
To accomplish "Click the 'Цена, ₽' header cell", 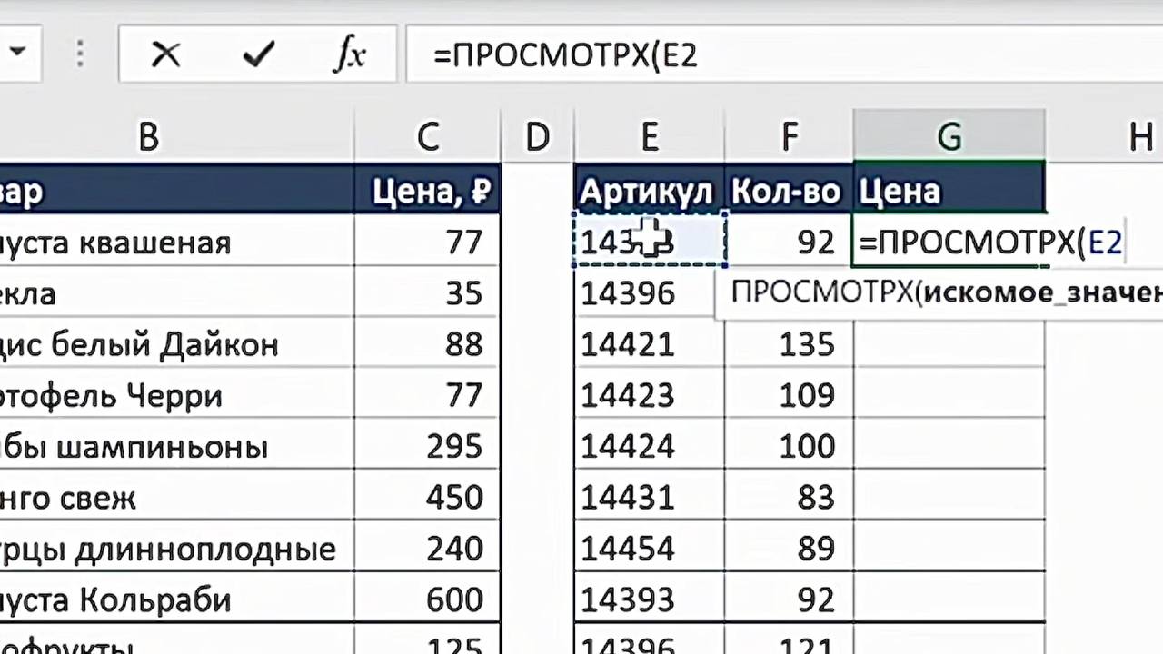I will [x=427, y=191].
